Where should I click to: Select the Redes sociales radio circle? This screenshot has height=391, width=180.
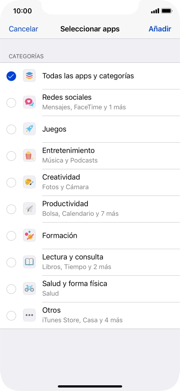pos(11,103)
